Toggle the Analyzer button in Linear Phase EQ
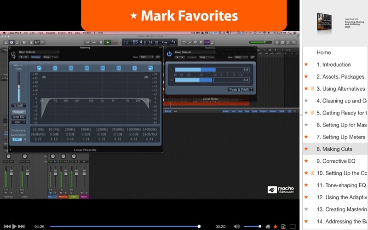The height and width of the screenshot is (230, 368). point(18,112)
